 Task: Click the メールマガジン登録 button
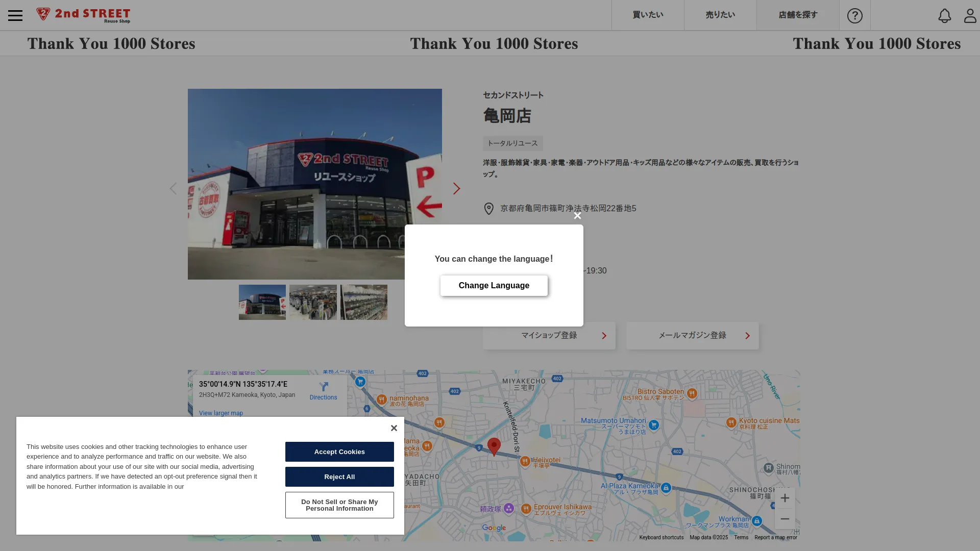click(x=693, y=336)
